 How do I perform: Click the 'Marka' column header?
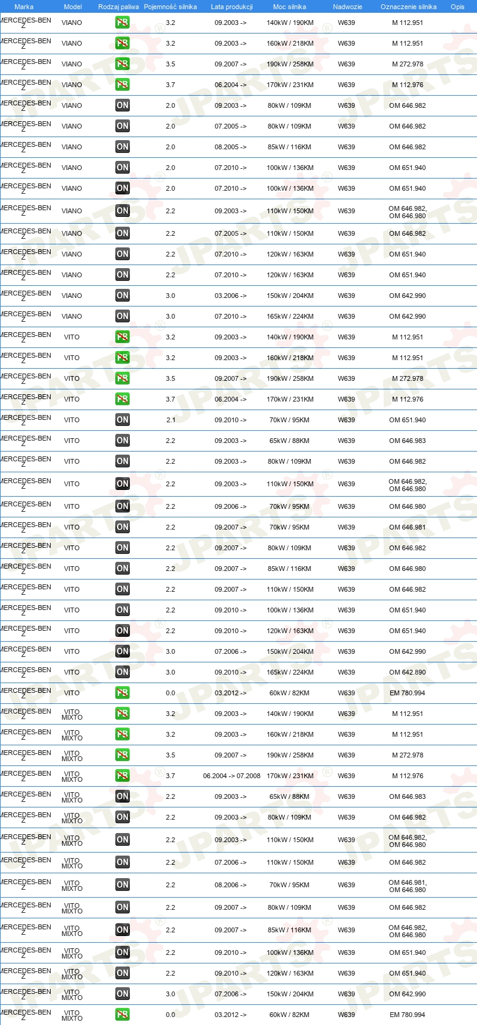coord(24,7)
